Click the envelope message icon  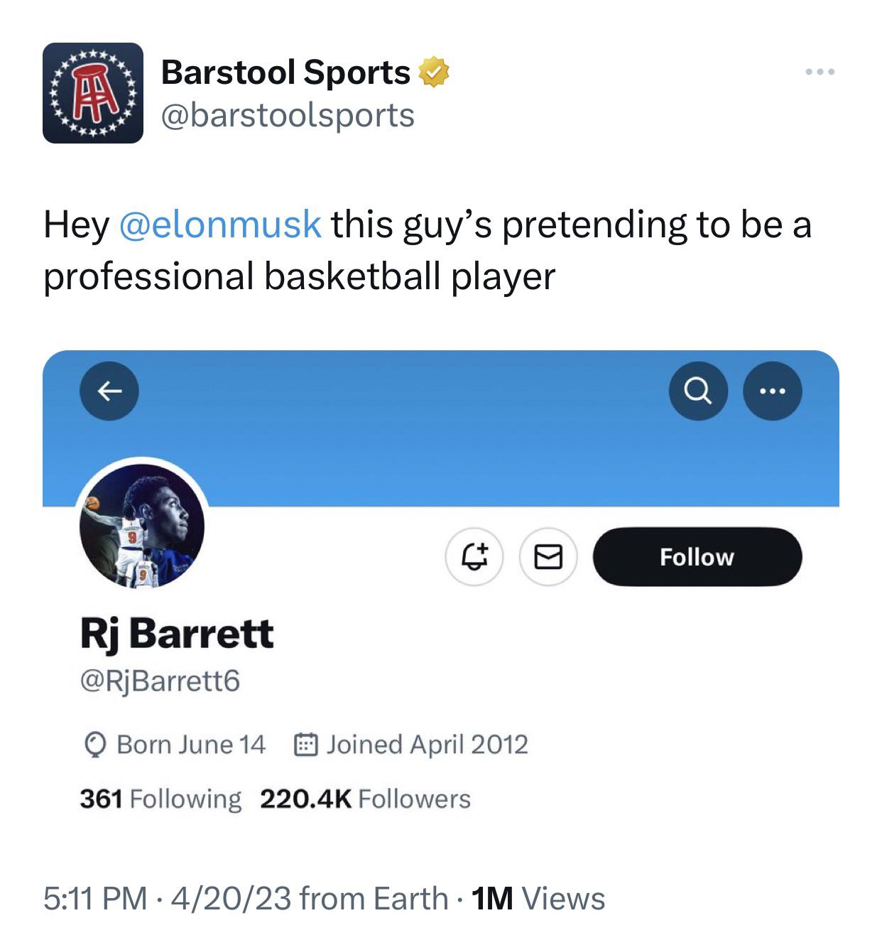548,557
